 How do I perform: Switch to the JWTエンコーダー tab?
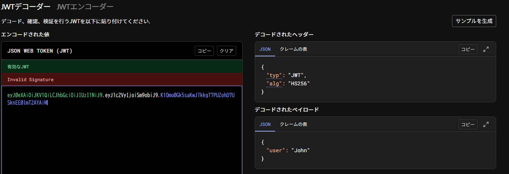click(85, 6)
